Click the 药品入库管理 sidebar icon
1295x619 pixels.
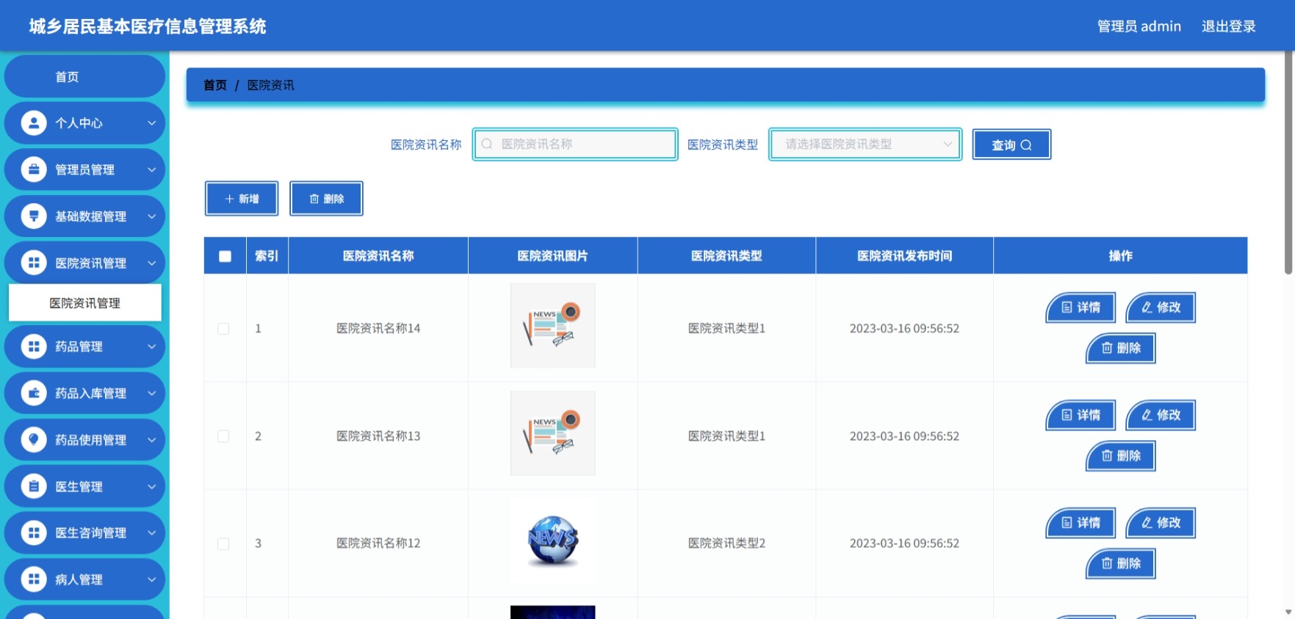34,393
